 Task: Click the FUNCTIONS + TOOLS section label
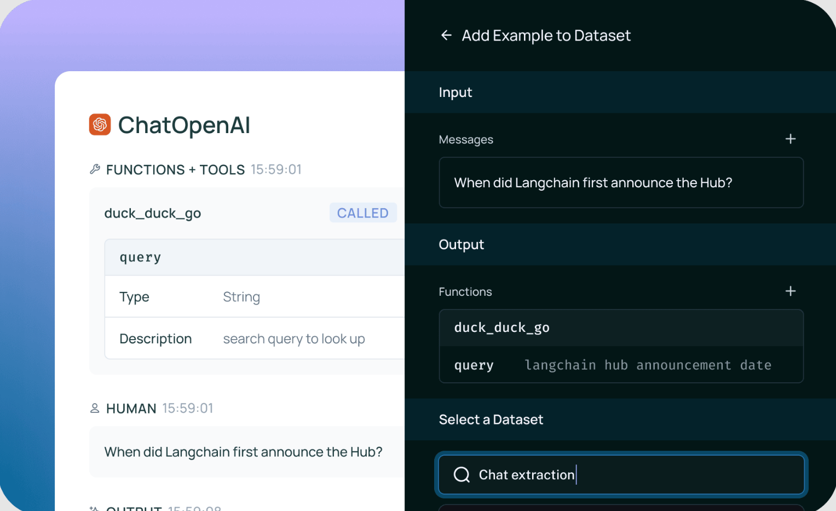click(175, 170)
